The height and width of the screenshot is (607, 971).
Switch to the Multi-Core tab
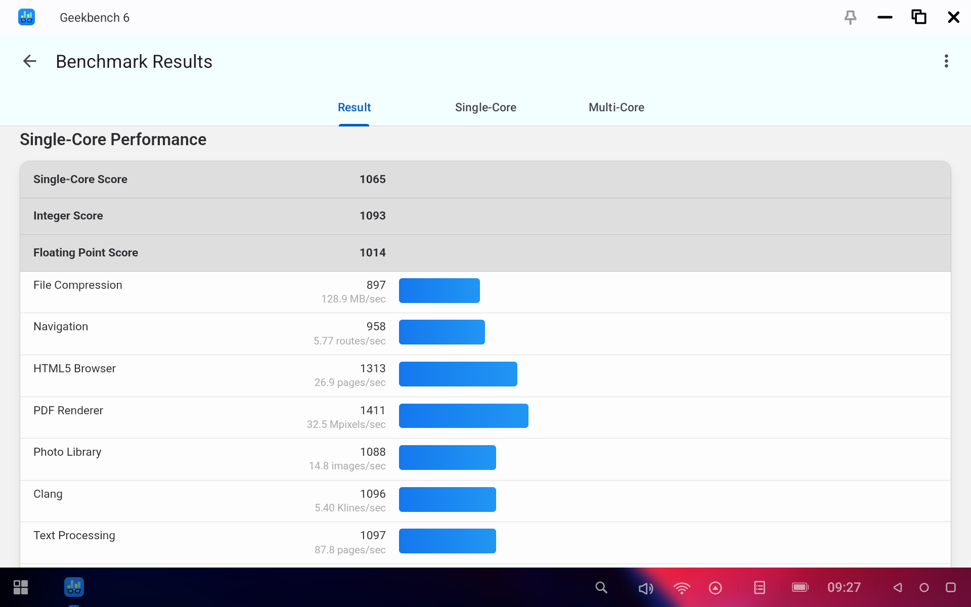pyautogui.click(x=616, y=107)
